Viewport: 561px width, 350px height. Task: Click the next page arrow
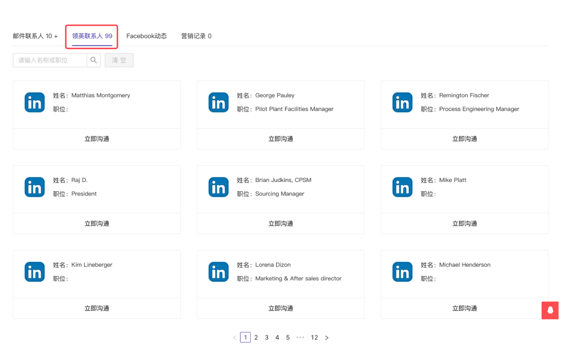[327, 337]
